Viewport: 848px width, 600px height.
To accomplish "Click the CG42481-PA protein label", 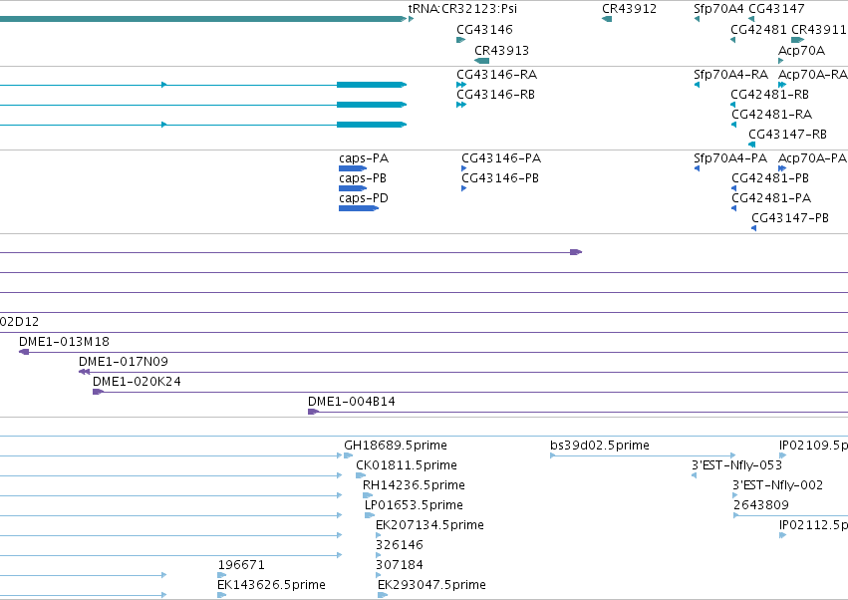I will 771,198.
